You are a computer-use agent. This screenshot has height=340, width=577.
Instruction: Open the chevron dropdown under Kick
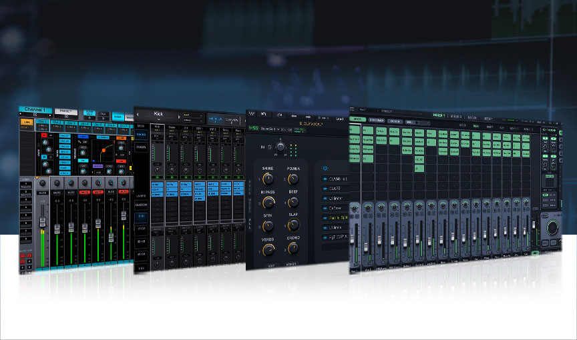coord(158,120)
